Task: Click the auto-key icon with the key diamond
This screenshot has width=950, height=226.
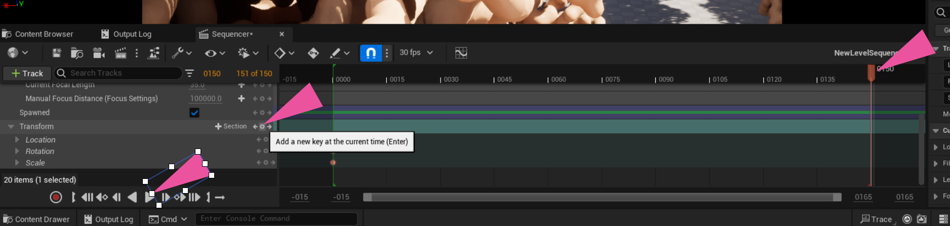Action: (313, 53)
